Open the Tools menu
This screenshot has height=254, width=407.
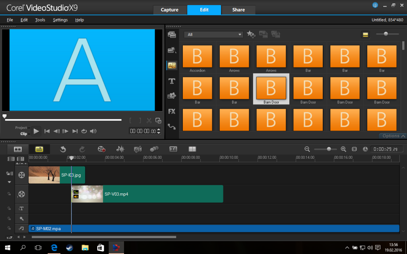click(x=40, y=20)
